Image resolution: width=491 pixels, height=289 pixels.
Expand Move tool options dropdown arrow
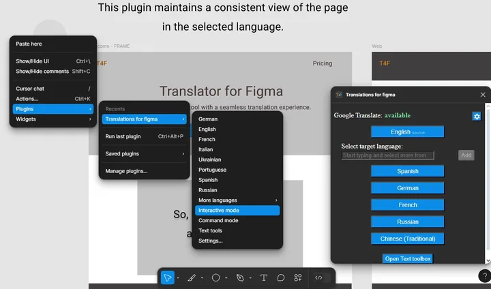178,277
